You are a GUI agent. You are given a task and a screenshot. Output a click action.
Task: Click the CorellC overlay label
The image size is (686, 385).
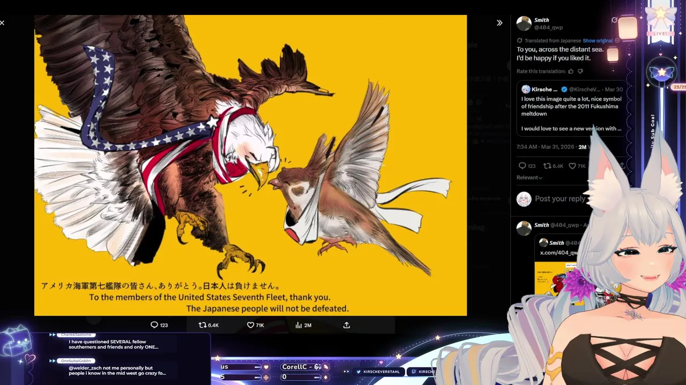coord(301,367)
